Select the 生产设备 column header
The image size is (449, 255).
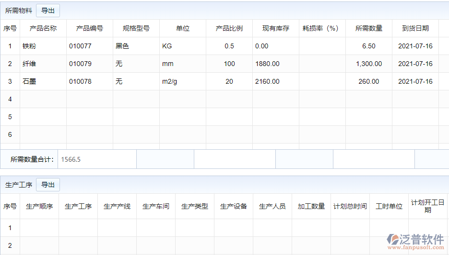click(x=234, y=206)
